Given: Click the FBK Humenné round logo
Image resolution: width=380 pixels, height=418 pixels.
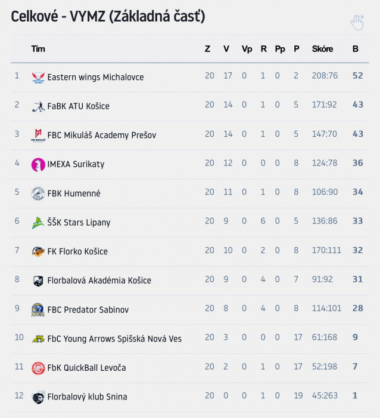Looking at the screenshot, I should (x=38, y=193).
